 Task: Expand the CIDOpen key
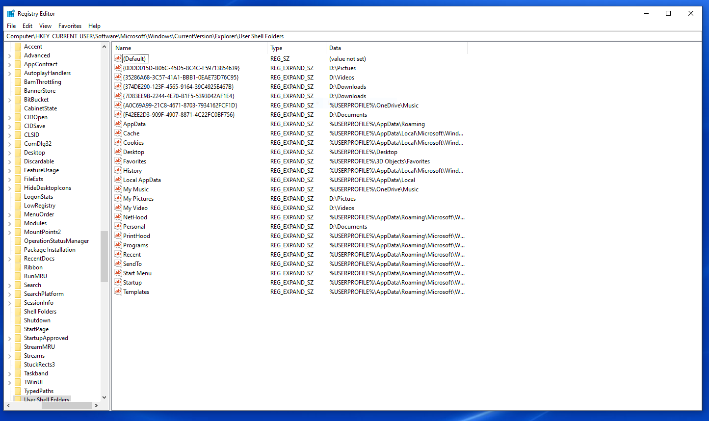tap(9, 118)
